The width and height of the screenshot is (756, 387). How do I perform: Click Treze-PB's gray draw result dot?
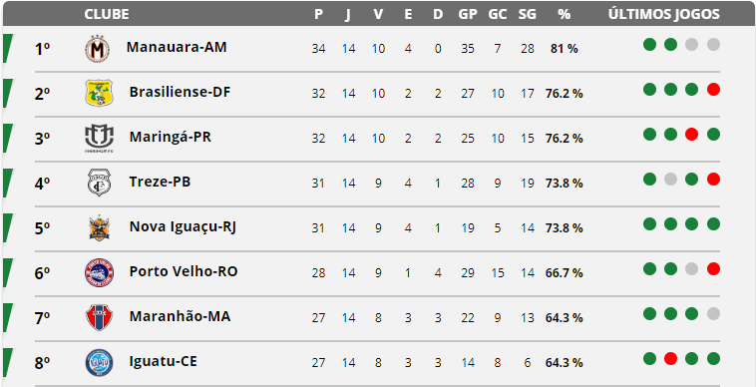(x=670, y=180)
